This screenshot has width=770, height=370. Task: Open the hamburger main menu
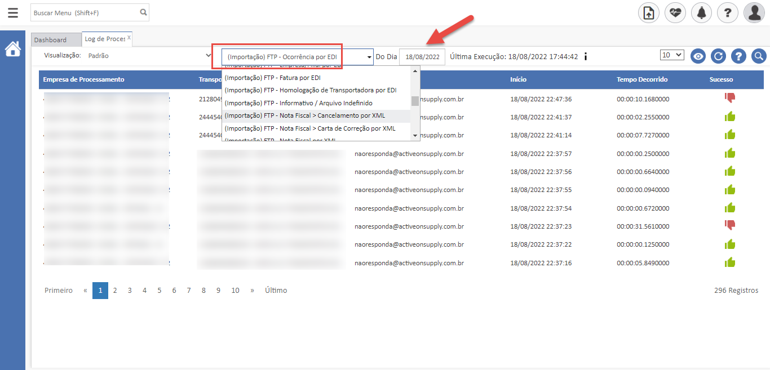12,12
